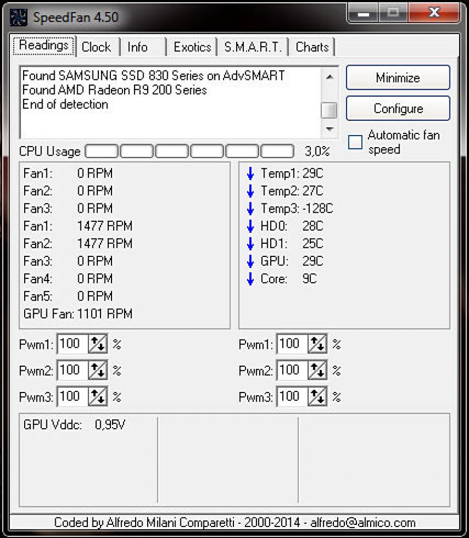Open the S.M.A.R.T. tab

click(x=253, y=47)
